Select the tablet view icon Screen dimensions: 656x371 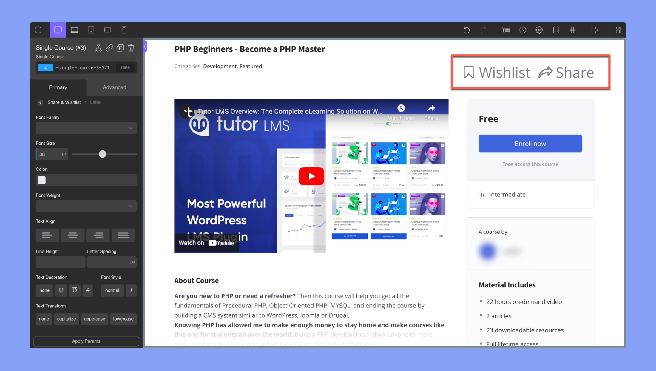tap(91, 30)
